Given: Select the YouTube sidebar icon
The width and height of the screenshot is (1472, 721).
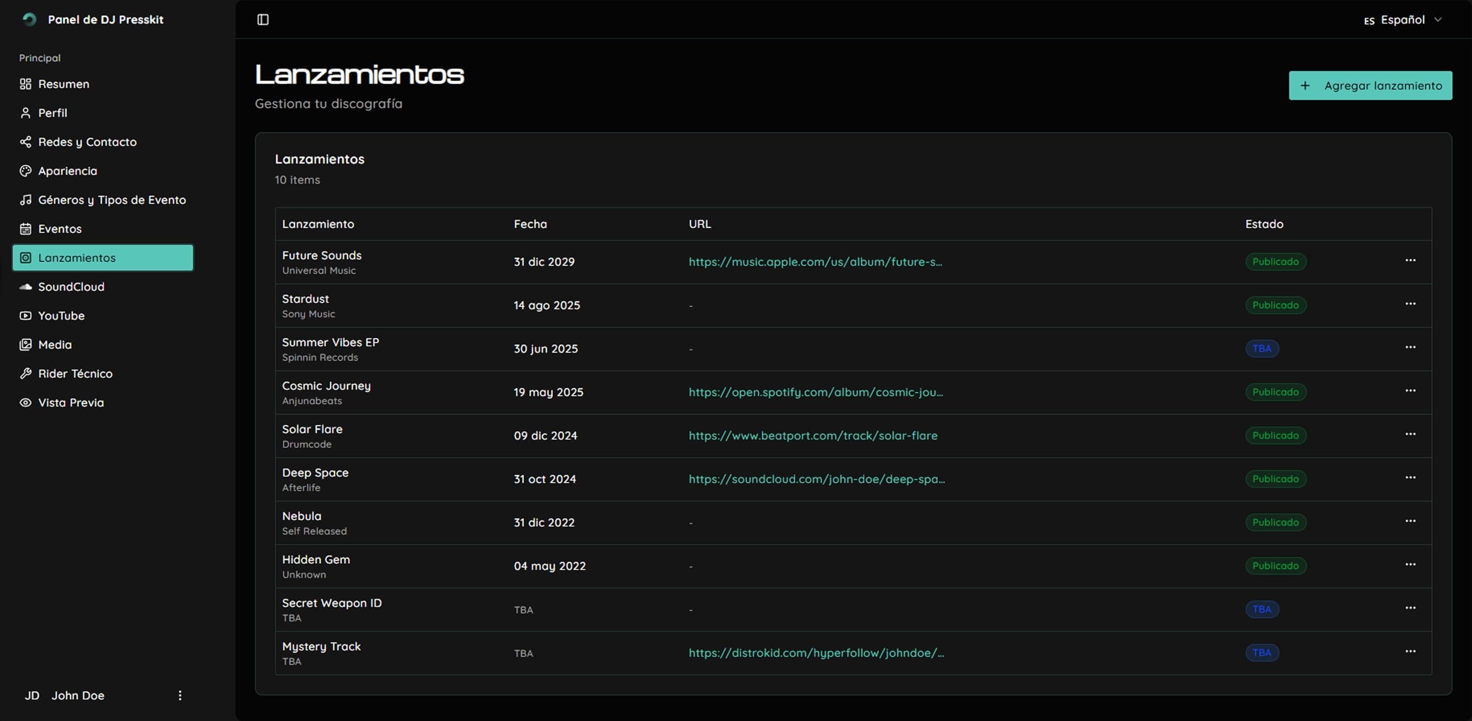Looking at the screenshot, I should (25, 315).
